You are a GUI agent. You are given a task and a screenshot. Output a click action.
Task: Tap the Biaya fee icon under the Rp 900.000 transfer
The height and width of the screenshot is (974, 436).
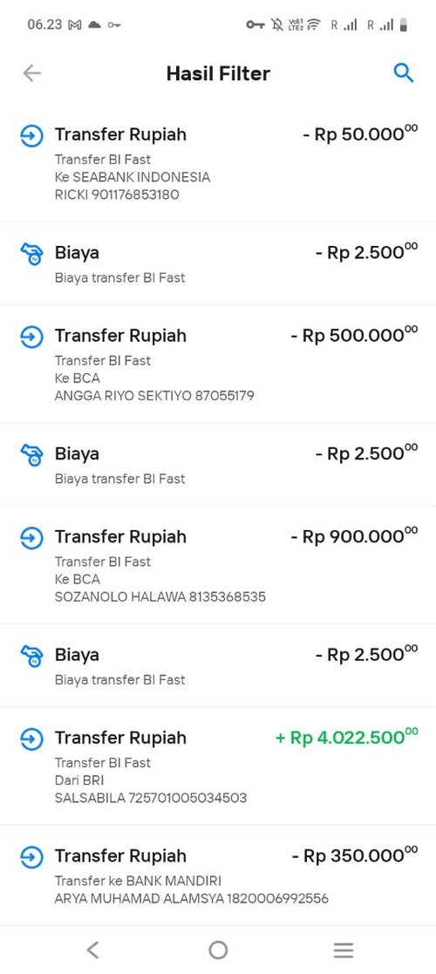31,657
